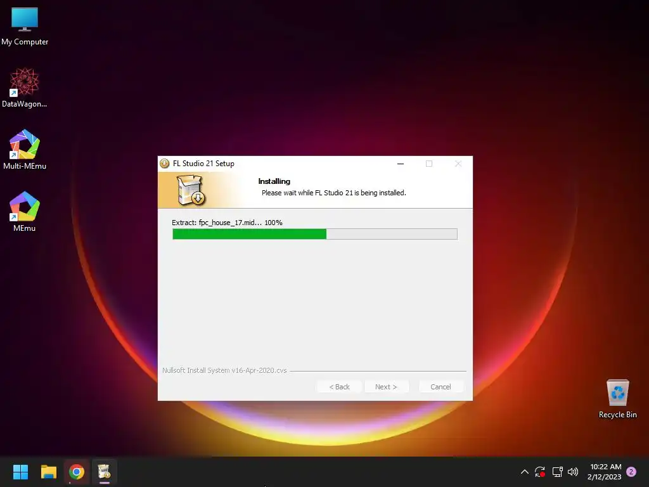Show hidden system tray icons
The image size is (649, 487).
pos(524,472)
